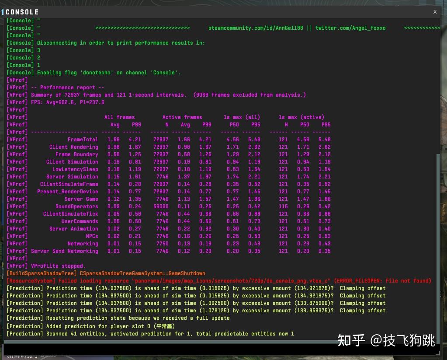
Task: Click the '1s max (active)' column header
Action: pos(301,117)
